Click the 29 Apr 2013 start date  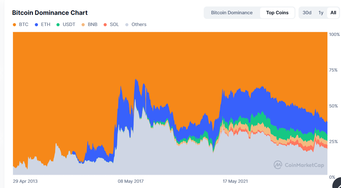coord(25,181)
